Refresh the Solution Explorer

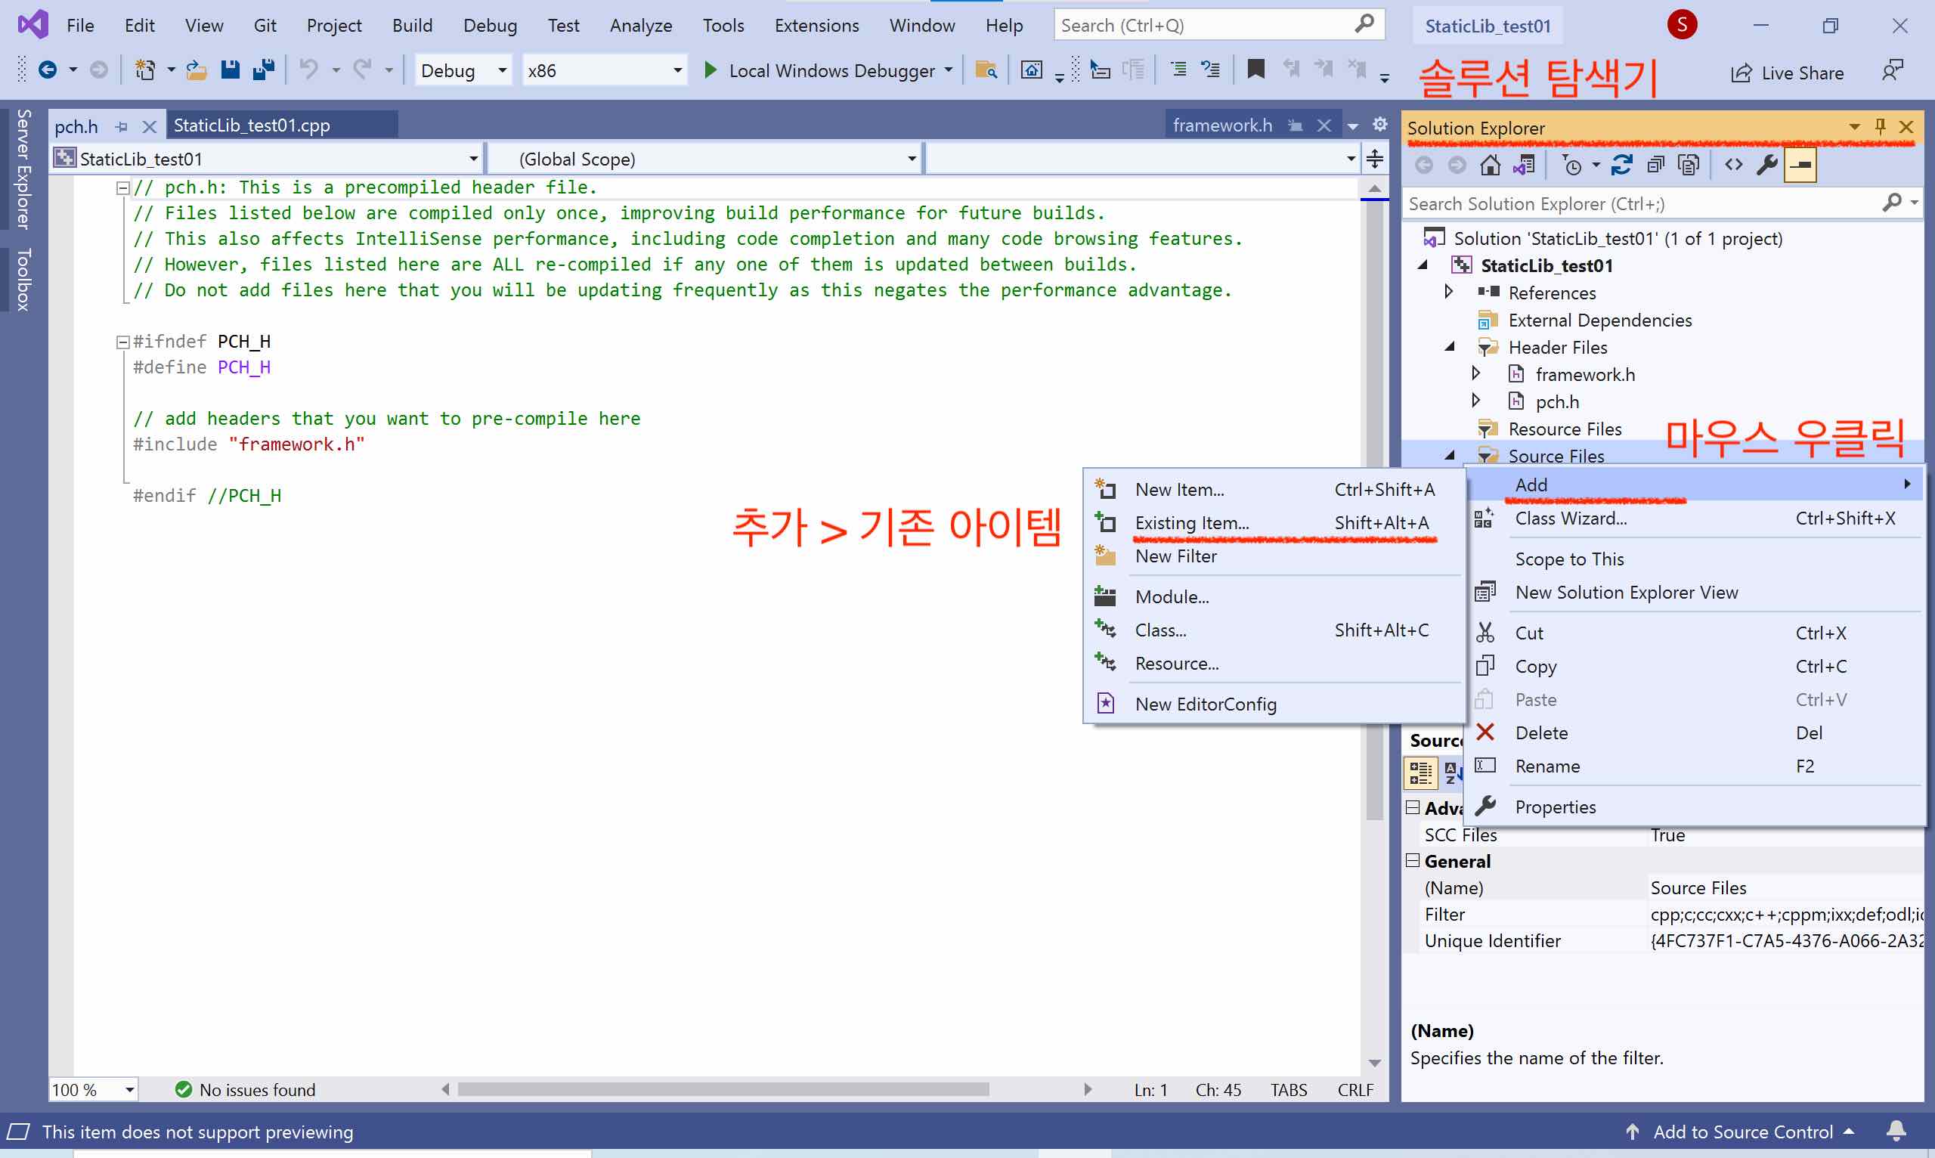[1624, 165]
